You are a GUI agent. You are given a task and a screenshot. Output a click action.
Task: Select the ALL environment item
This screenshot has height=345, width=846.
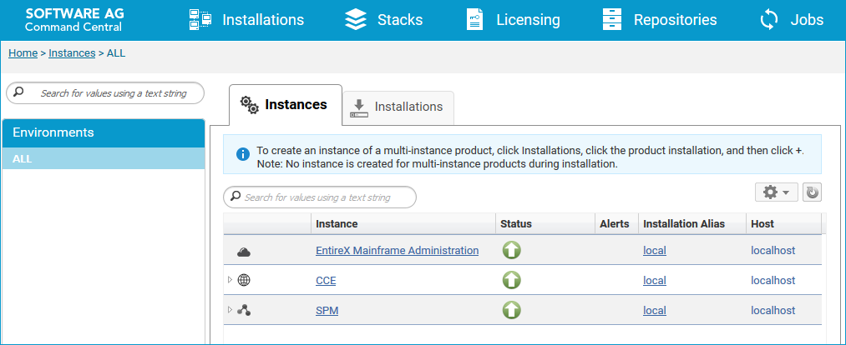(104, 159)
